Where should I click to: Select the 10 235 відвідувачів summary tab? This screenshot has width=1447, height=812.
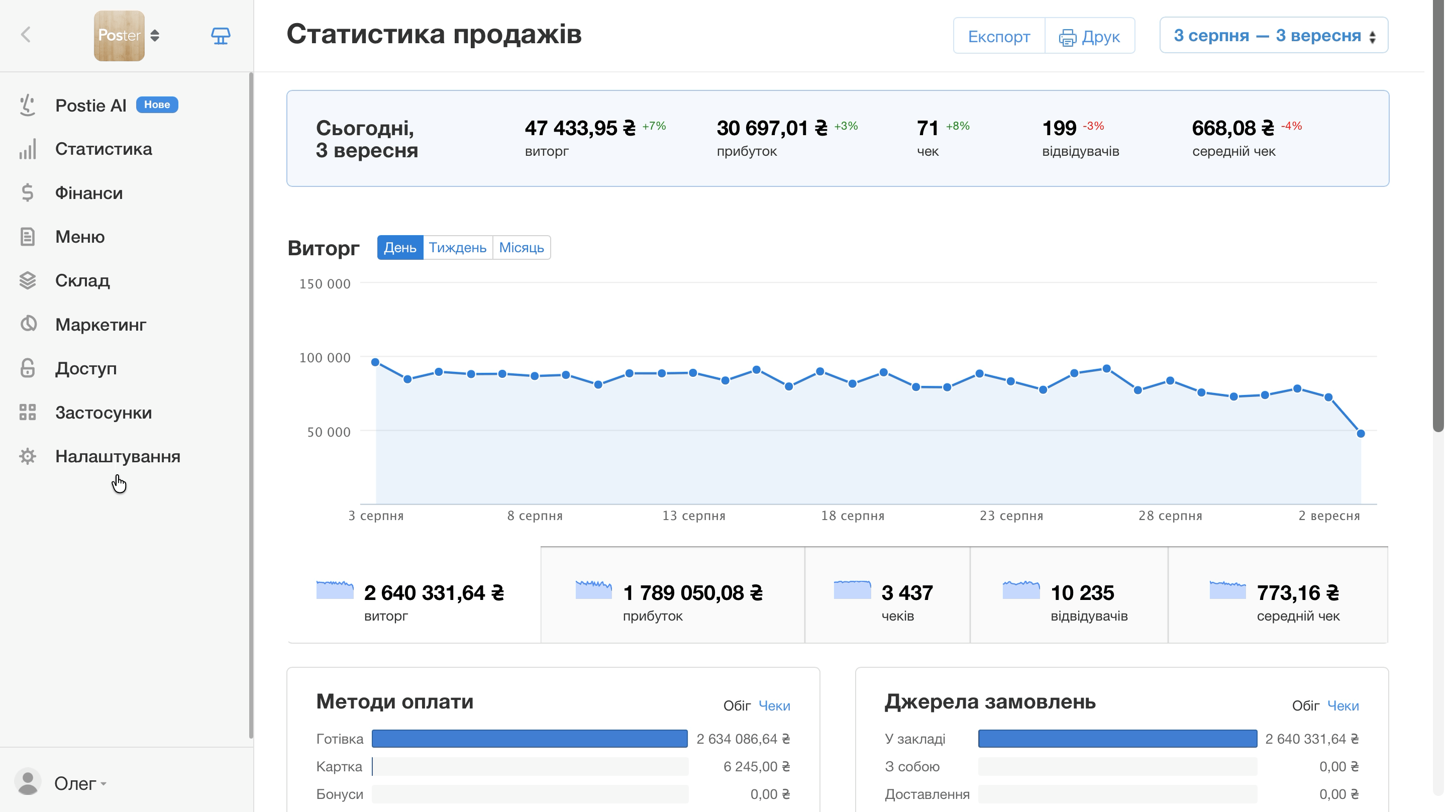coord(1068,594)
